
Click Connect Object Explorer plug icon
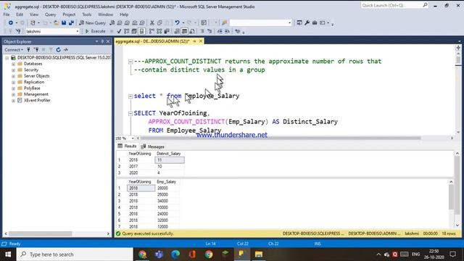click(28, 50)
